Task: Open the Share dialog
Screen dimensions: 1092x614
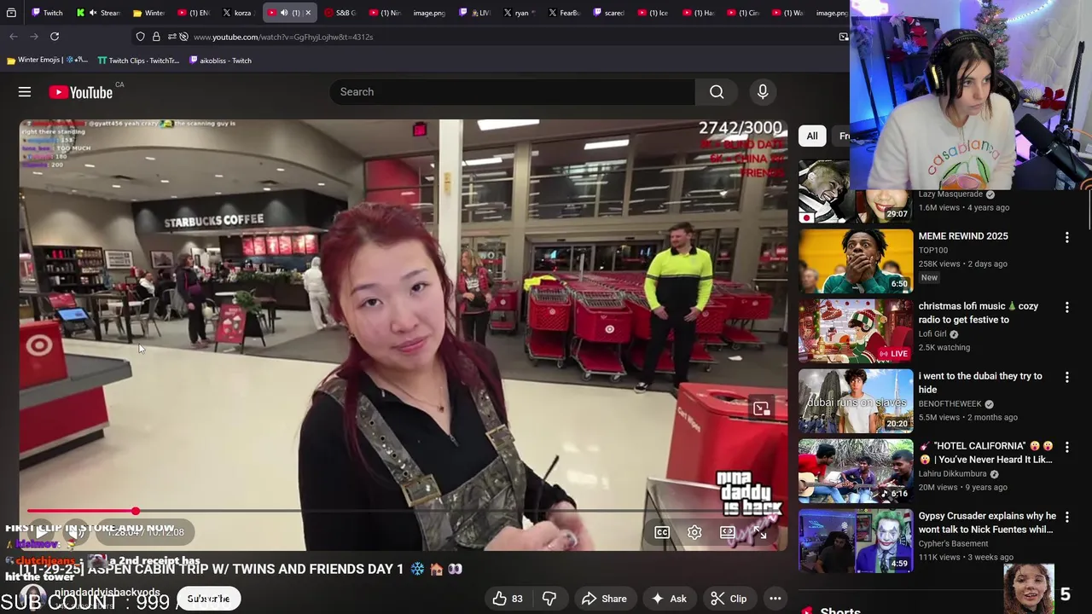Action: (604, 599)
